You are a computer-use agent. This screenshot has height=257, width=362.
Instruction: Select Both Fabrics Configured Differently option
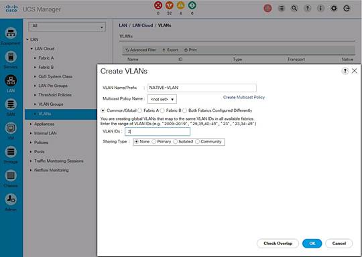pyautogui.click(x=184, y=110)
